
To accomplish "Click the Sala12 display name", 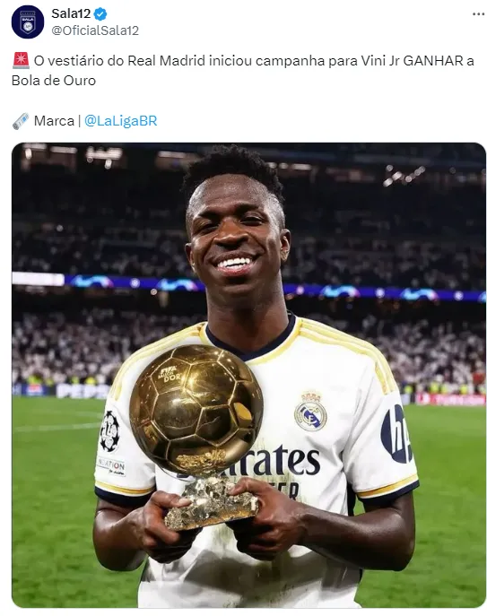I will pyautogui.click(x=72, y=13).
